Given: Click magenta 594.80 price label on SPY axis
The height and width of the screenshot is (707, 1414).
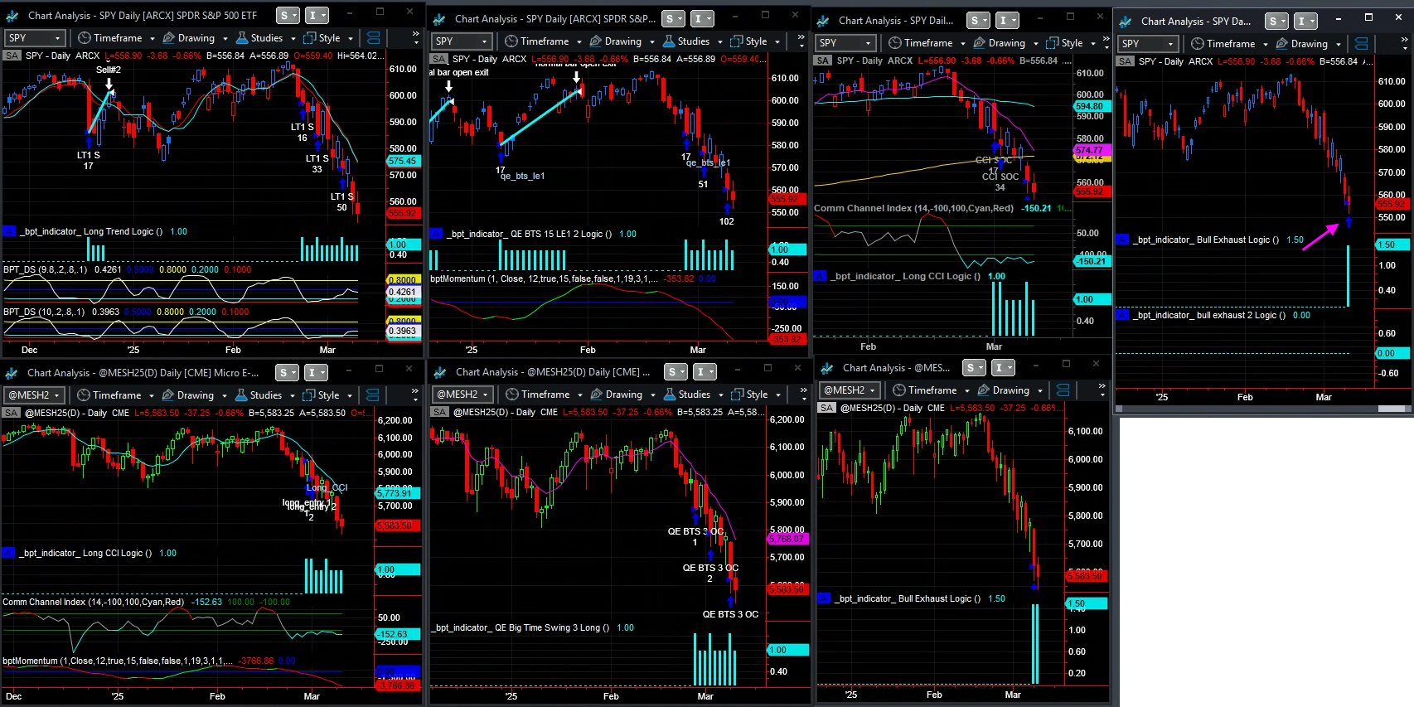Looking at the screenshot, I should coord(1090,106).
